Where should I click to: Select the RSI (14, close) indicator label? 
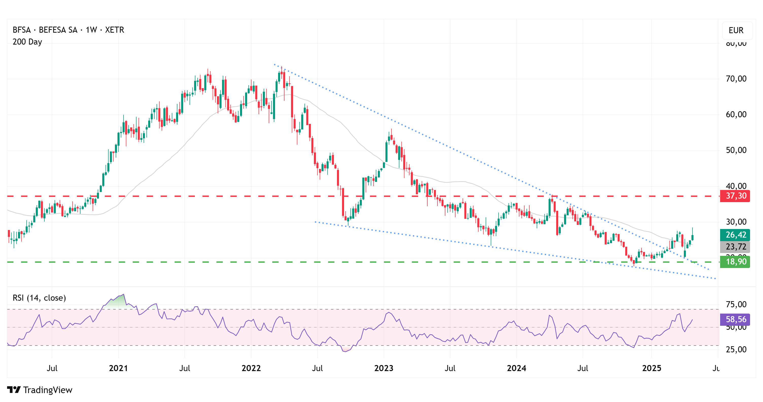39,298
